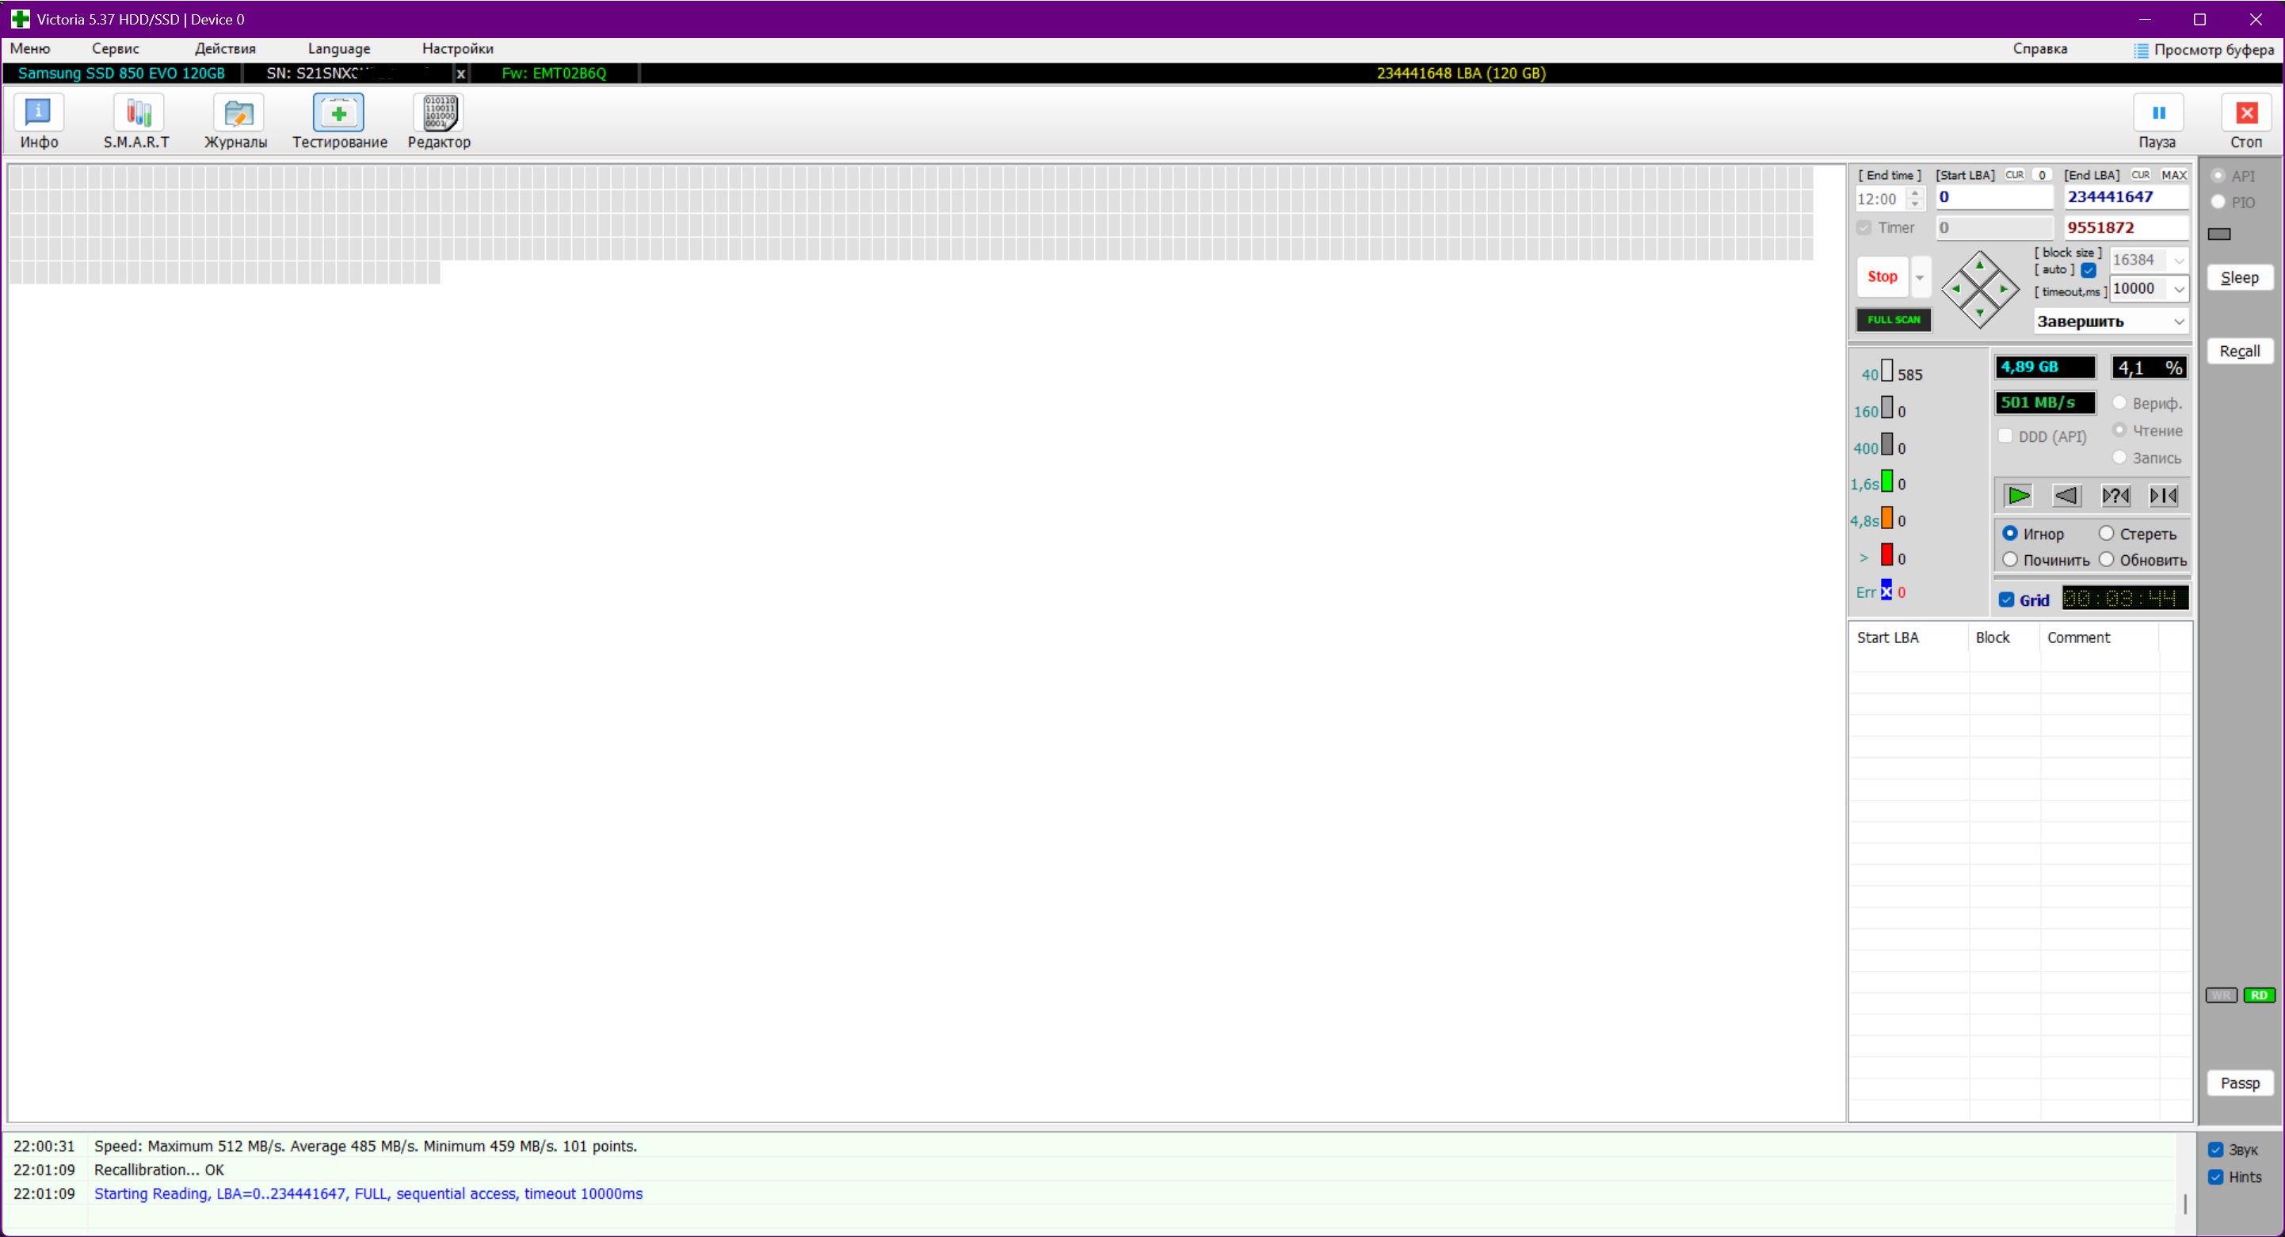Click the green play scan button
This screenshot has width=2285, height=1237.
2018,496
